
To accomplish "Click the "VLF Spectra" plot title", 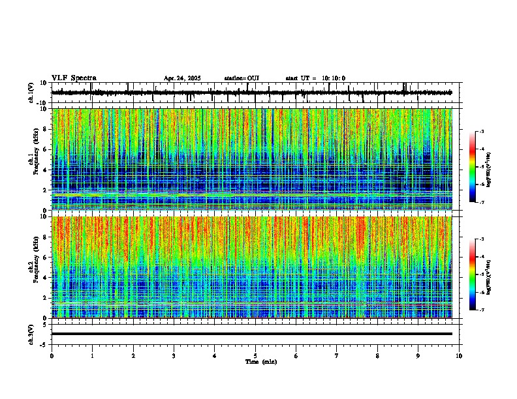I will coord(74,78).
